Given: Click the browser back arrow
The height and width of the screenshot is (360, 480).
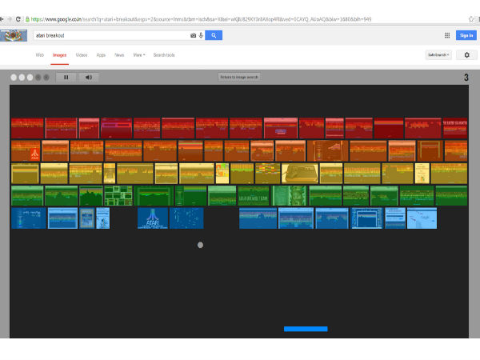Looking at the screenshot, I should pos(2,19).
